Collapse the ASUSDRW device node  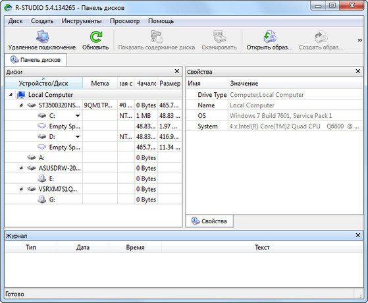pyautogui.click(x=21, y=168)
